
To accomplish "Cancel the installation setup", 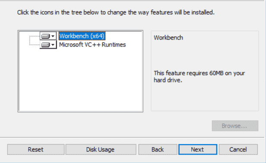I will [x=238, y=150].
